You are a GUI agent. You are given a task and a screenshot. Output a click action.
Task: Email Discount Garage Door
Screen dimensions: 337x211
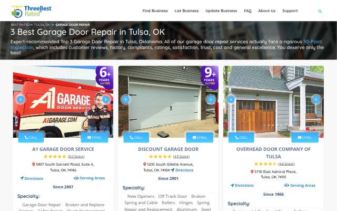coord(200,137)
